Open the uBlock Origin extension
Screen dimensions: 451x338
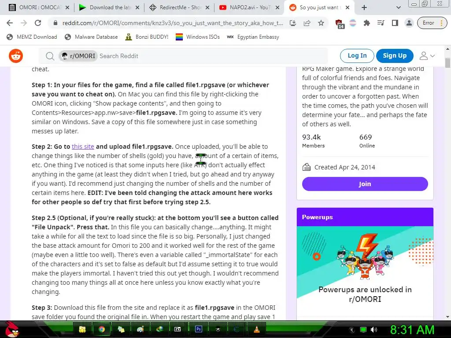pos(340,24)
